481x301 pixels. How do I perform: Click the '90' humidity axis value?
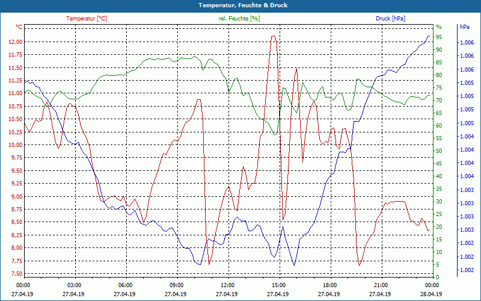[439, 50]
